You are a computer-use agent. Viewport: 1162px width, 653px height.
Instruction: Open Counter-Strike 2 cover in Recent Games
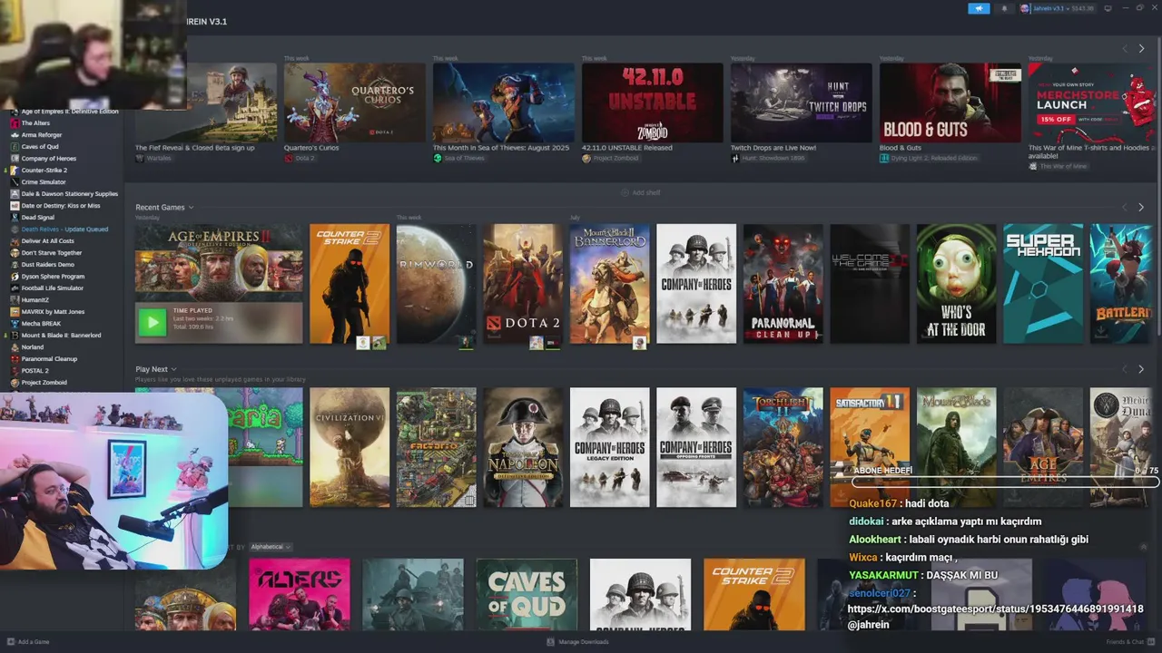pyautogui.click(x=350, y=284)
